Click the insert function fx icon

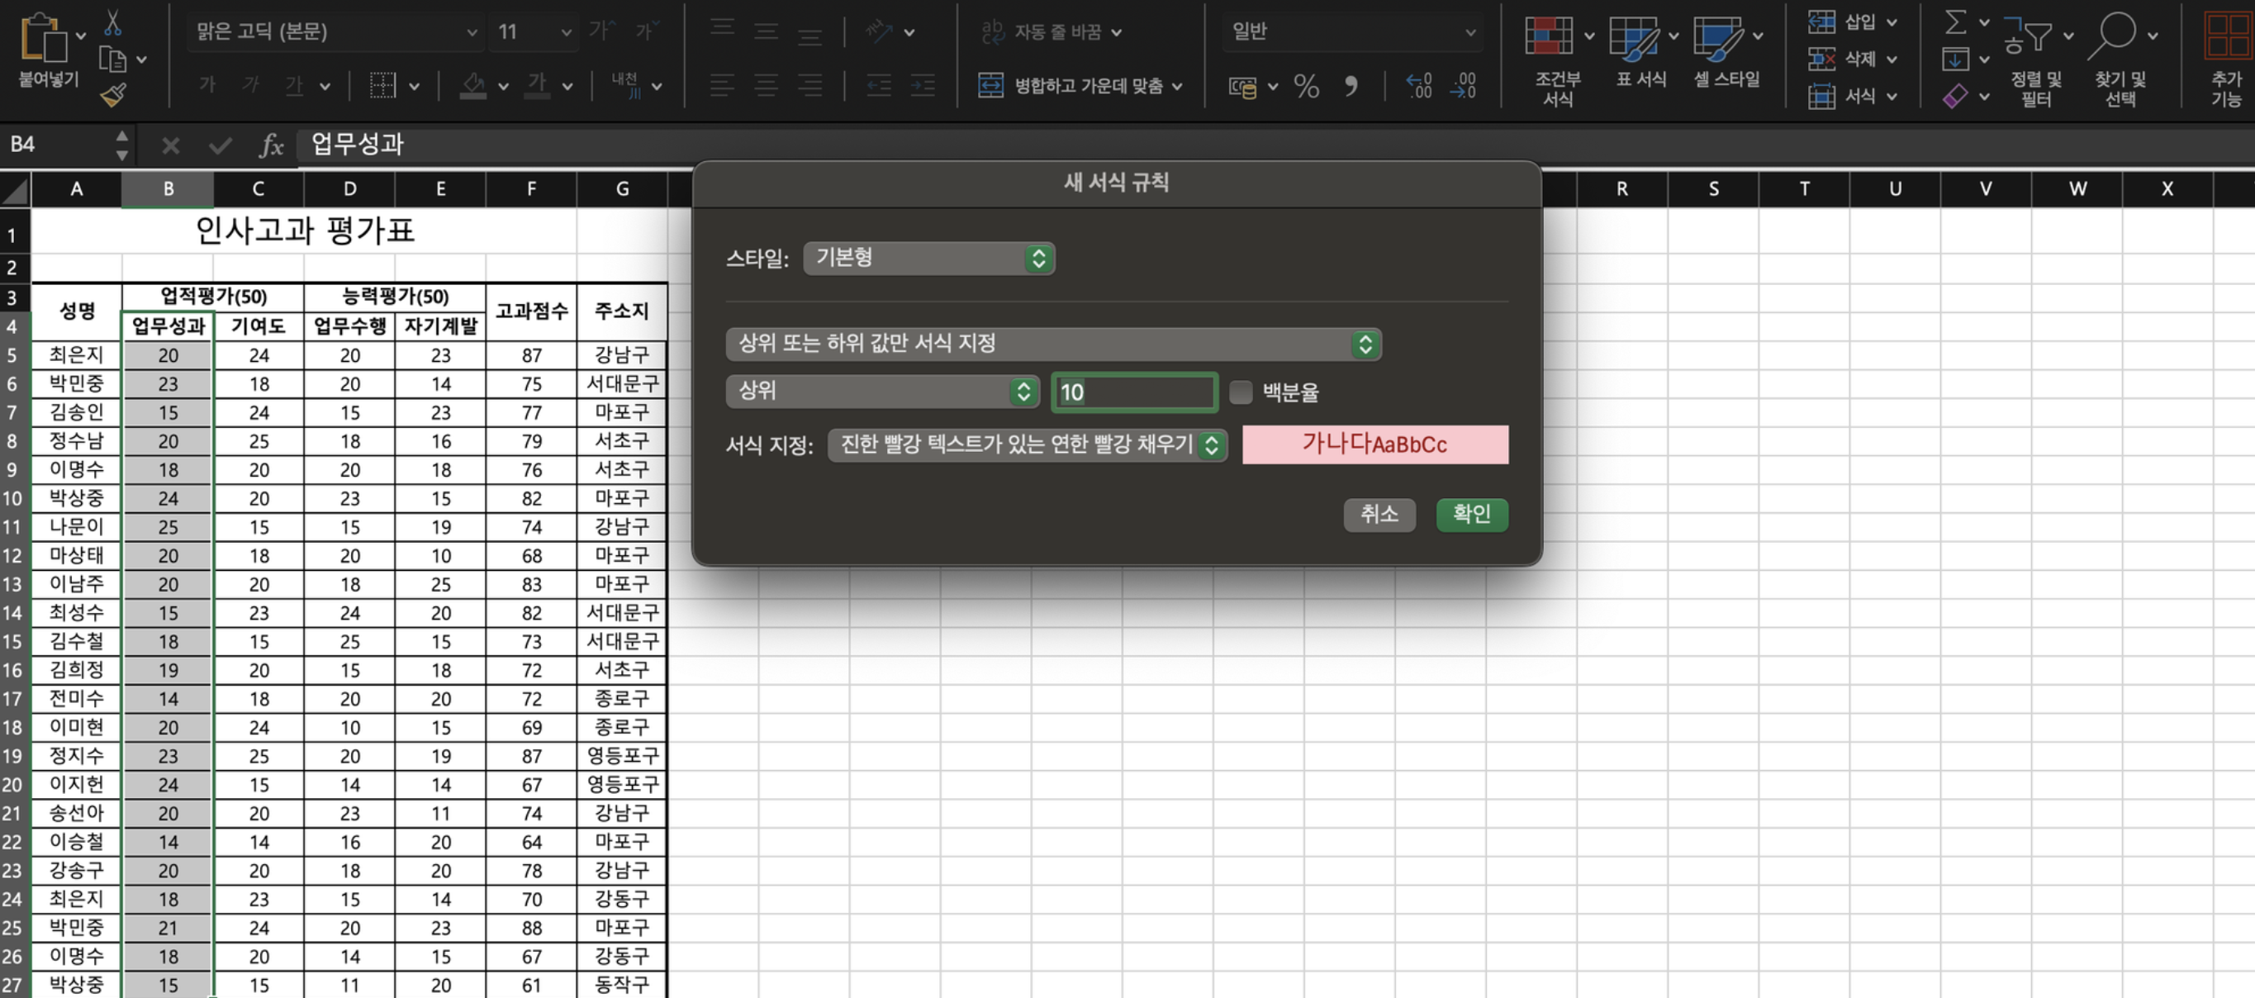pyautogui.click(x=270, y=145)
